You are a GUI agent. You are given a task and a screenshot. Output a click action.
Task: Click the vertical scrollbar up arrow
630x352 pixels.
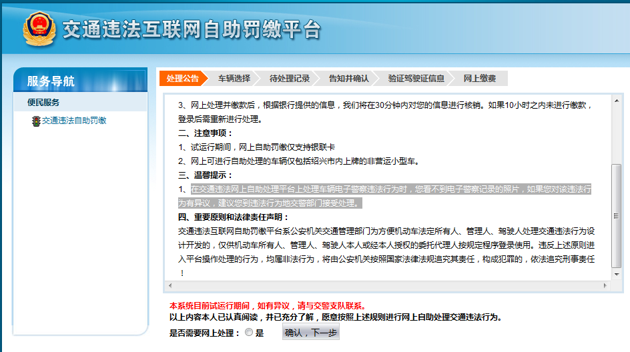click(617, 99)
